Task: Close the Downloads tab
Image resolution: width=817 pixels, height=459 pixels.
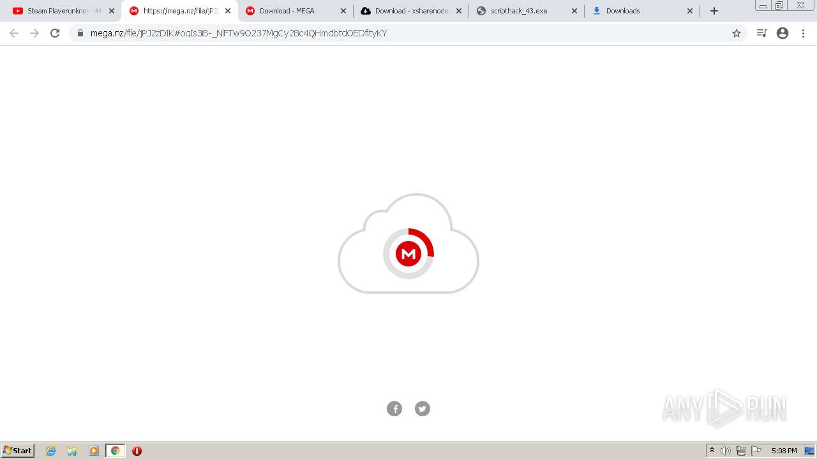Action: [690, 11]
